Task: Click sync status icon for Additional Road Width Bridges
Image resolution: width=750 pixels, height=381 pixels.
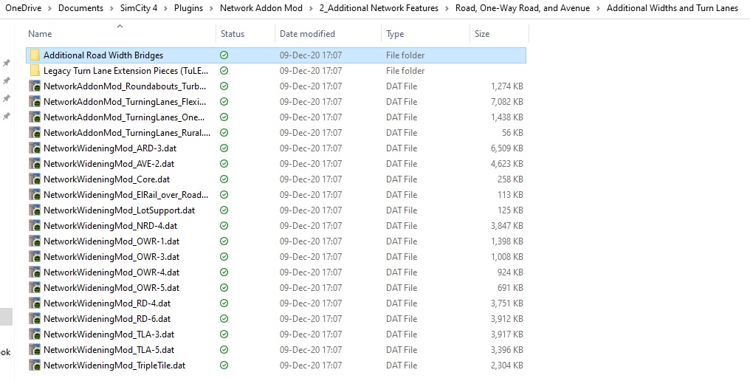Action: 224,55
